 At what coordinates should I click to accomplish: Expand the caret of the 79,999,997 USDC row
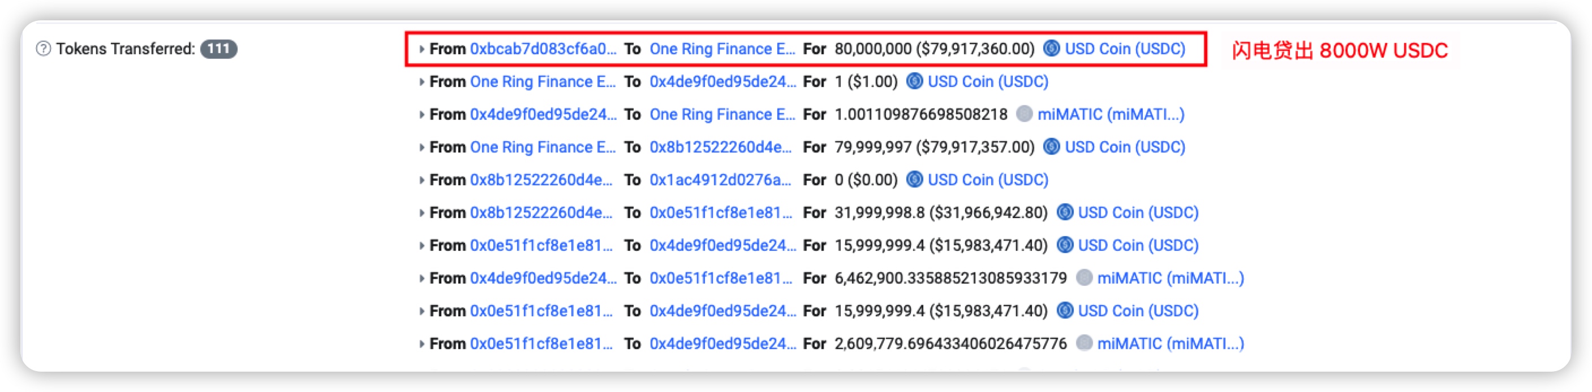click(x=421, y=147)
